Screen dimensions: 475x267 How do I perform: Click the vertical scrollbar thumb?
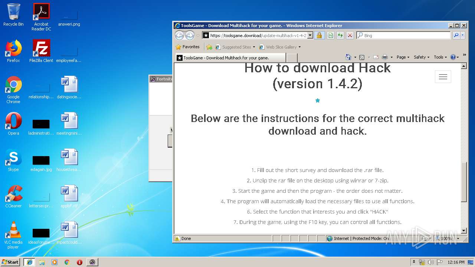coord(463,182)
